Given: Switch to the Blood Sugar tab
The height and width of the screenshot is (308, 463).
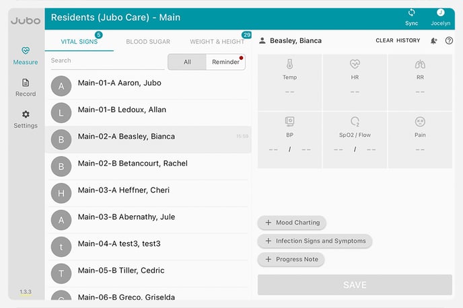Looking at the screenshot, I should [x=148, y=42].
